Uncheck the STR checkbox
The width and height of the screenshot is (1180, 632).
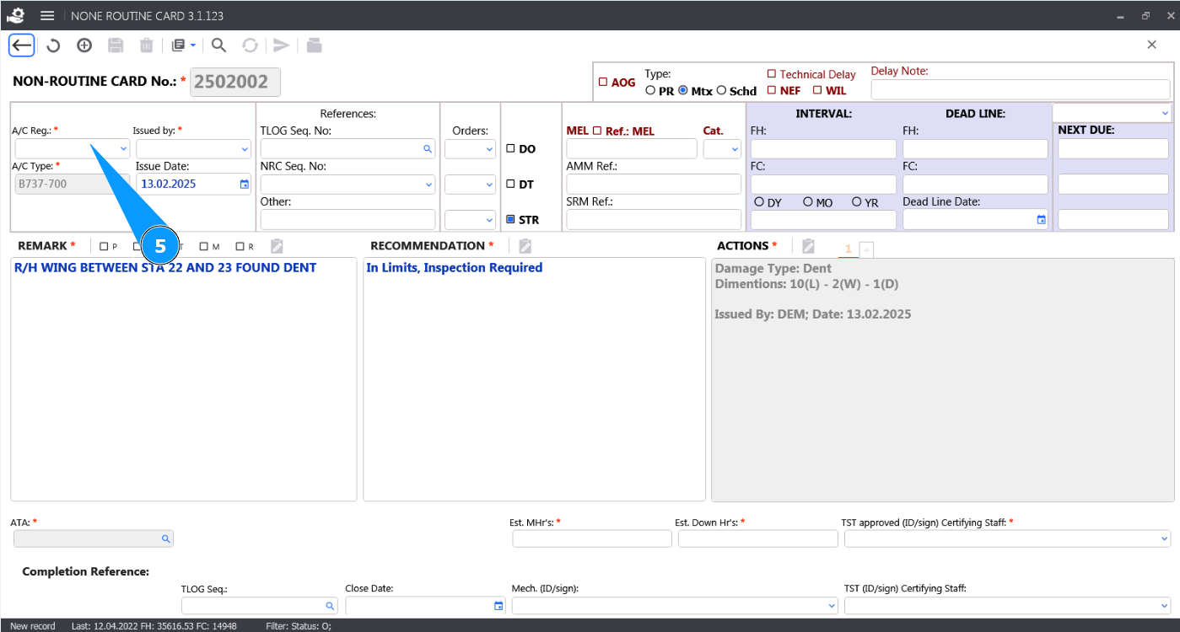[x=510, y=220]
